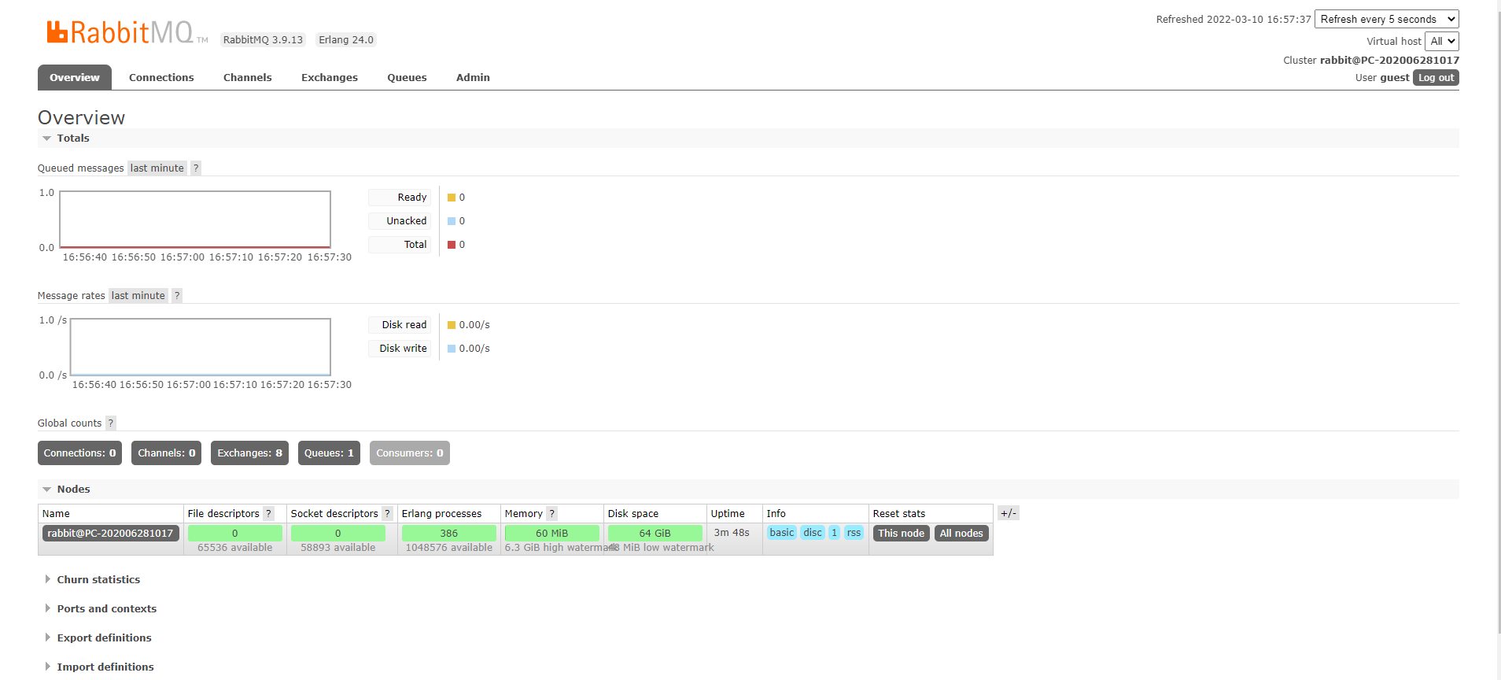Click the RabbitMQ logo

pyautogui.click(x=127, y=32)
